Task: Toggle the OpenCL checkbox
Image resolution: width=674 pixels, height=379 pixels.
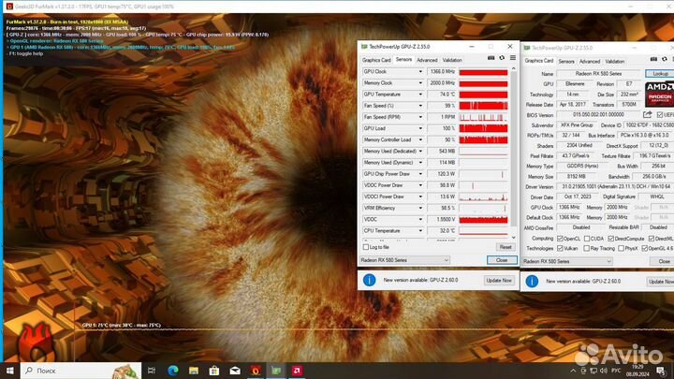Action: 560,239
